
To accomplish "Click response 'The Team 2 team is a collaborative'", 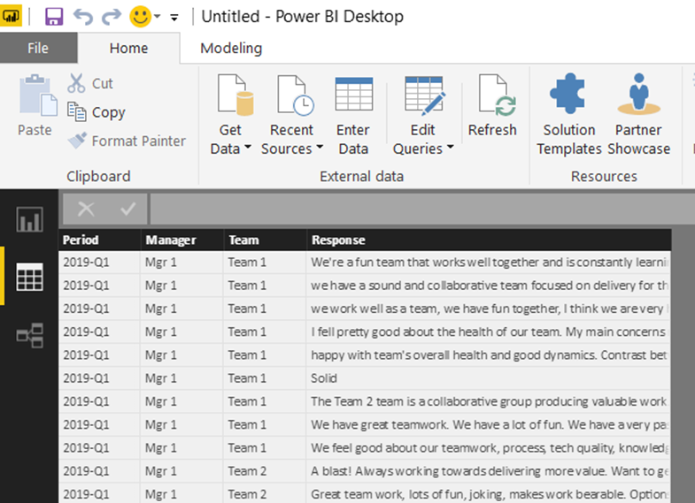I will 488,401.
